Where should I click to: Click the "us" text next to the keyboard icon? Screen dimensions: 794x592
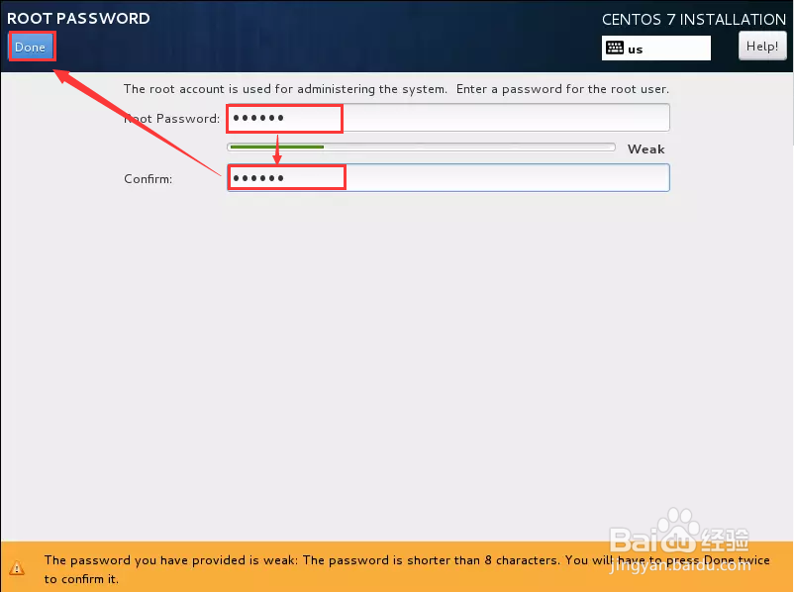(635, 49)
